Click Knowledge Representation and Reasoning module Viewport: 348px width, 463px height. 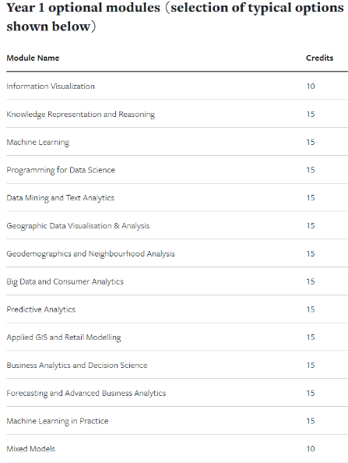pyautogui.click(x=80, y=115)
